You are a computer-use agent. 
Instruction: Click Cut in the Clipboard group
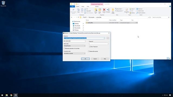pyautogui.click(x=86, y=9)
